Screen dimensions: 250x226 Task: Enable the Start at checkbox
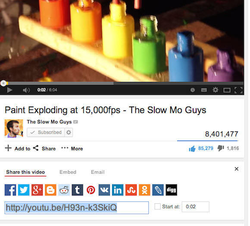point(157,207)
